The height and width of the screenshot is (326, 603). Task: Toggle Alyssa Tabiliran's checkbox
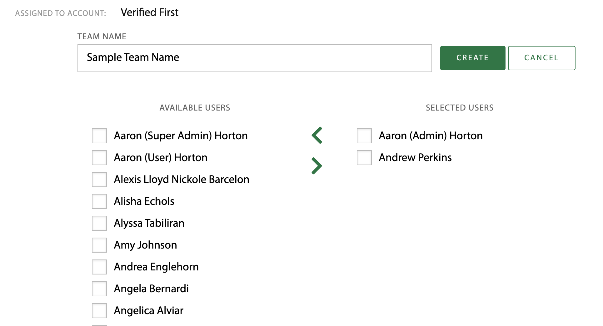coord(99,223)
